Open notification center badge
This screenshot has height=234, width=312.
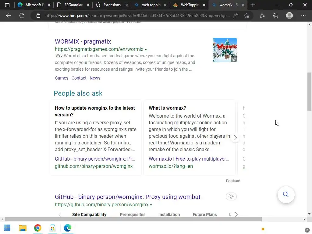pos(307,230)
